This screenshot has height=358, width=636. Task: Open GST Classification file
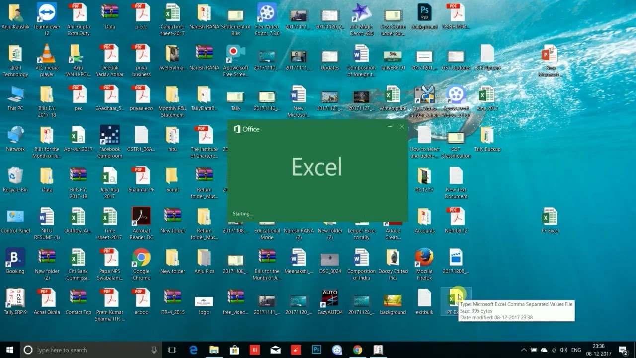click(x=456, y=142)
